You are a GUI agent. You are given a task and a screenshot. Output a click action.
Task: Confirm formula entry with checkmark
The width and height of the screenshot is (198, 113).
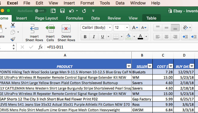(x=31, y=47)
